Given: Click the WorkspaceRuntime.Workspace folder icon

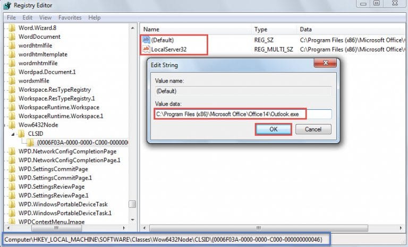Looking at the screenshot, I should [12, 107].
